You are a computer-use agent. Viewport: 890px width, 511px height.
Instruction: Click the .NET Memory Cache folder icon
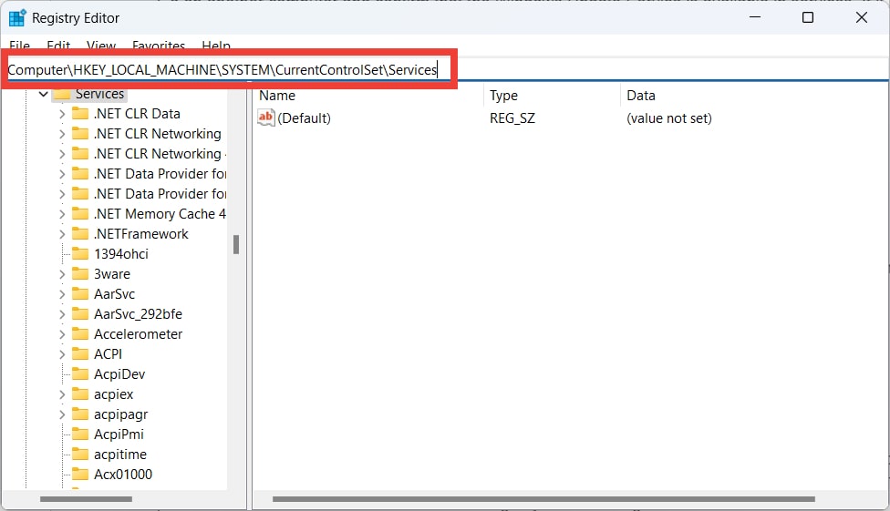pyautogui.click(x=80, y=214)
